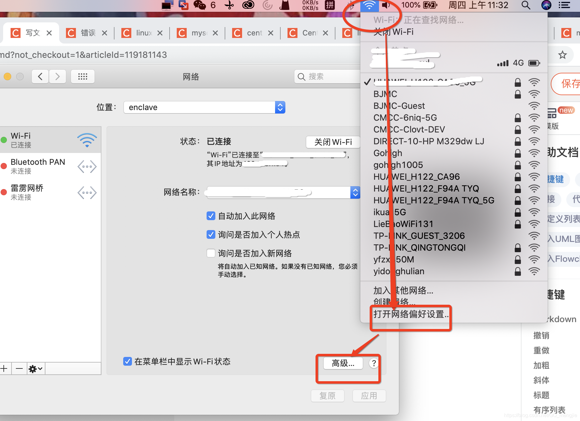The width and height of the screenshot is (580, 421).
Task: Open the Wi-Fi menu bar icon
Action: [x=369, y=5]
